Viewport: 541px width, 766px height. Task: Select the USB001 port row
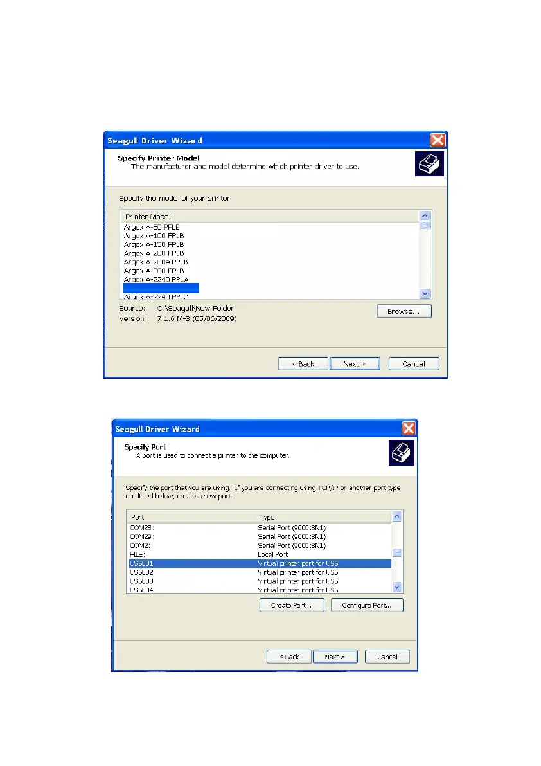pyautogui.click(x=260, y=563)
